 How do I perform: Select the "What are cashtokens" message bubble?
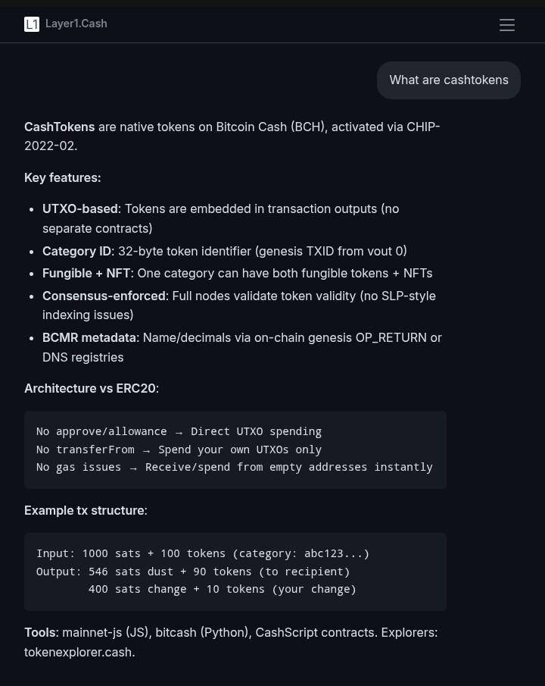point(449,80)
